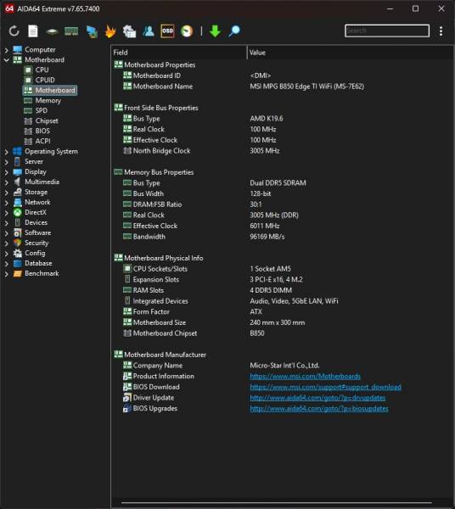The height and width of the screenshot is (509, 455).
Task: Select the Memory tree item
Action: click(x=48, y=100)
